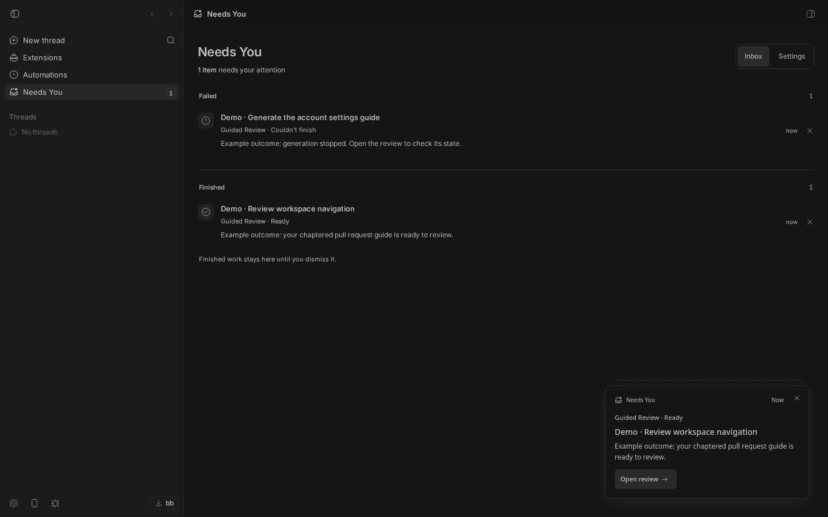
Task: Toggle the left sidebar panel icon
Action: click(x=15, y=14)
